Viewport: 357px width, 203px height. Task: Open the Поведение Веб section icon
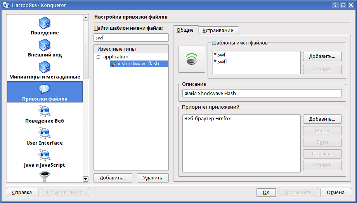44,111
